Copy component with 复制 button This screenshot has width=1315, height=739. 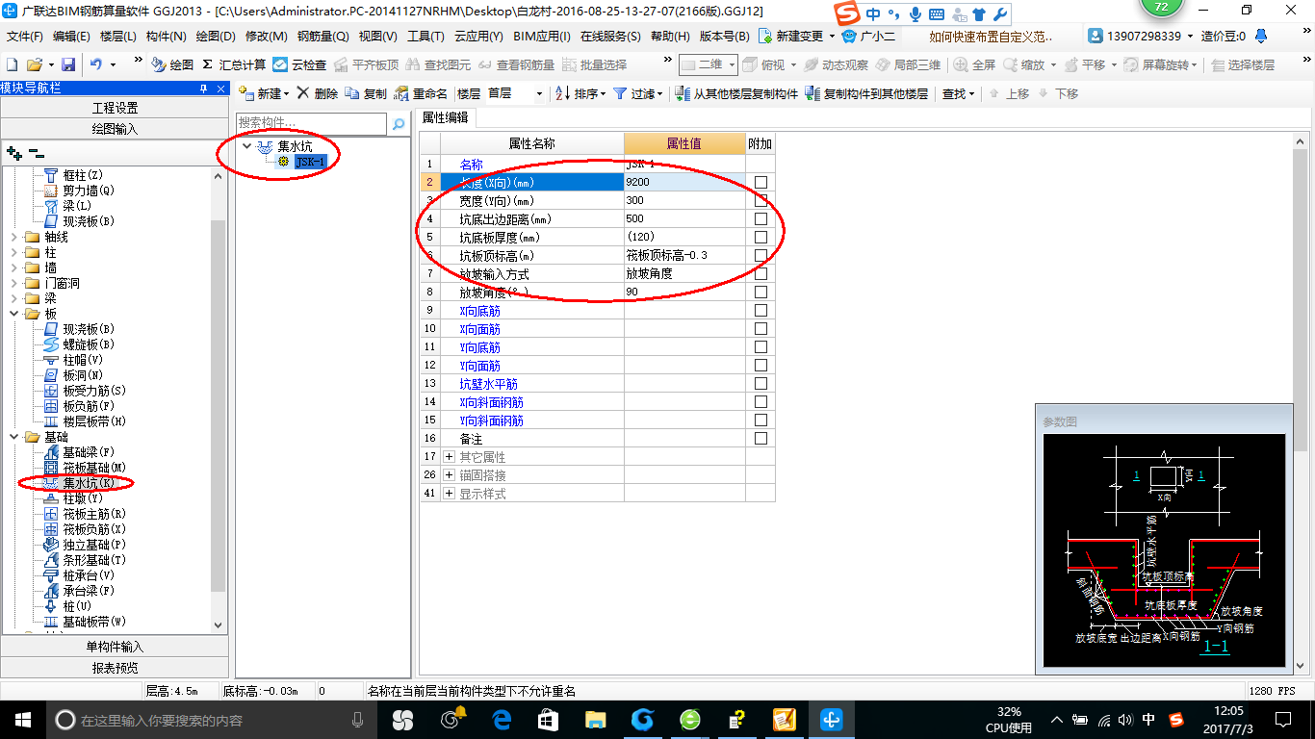pos(366,93)
